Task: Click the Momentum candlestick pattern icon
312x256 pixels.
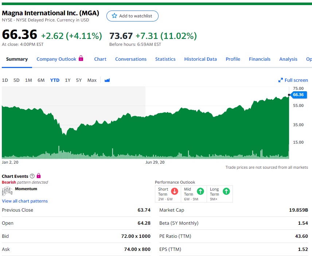Action: tap(7, 191)
